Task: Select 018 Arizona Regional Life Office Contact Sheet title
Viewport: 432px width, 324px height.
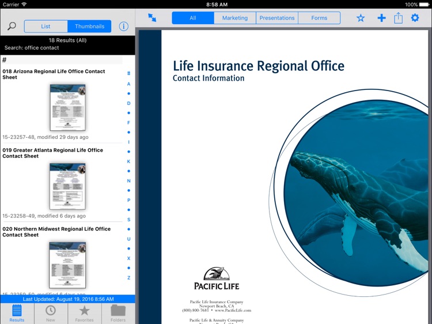Action: pos(54,74)
